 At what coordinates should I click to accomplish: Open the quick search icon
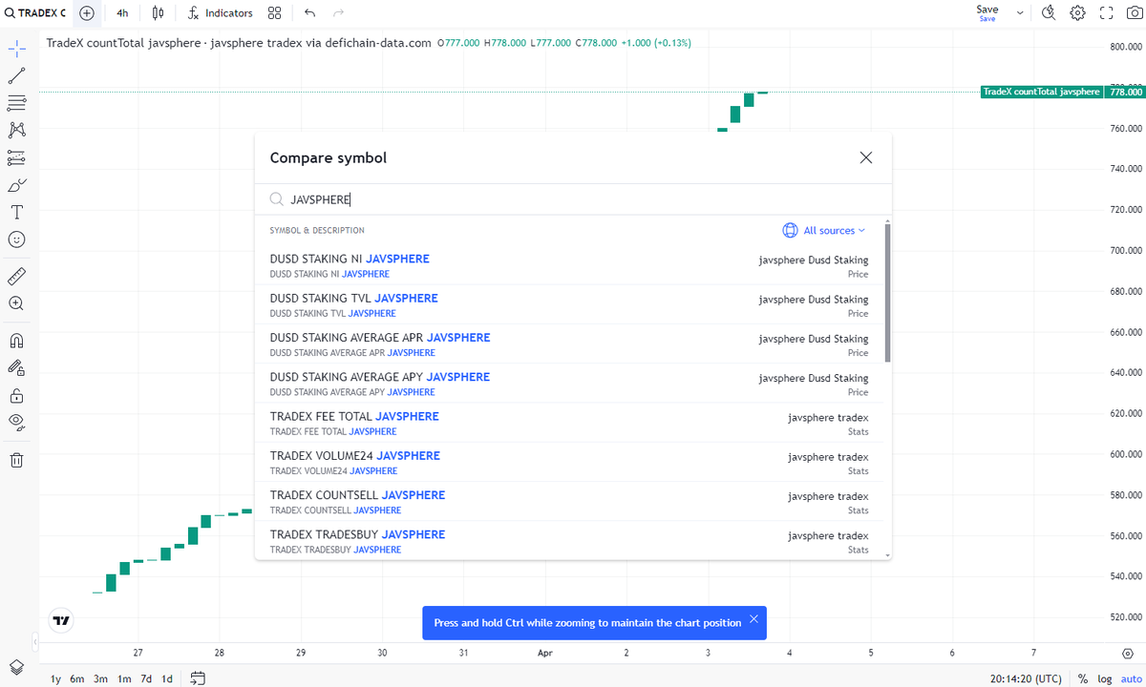click(x=1049, y=13)
